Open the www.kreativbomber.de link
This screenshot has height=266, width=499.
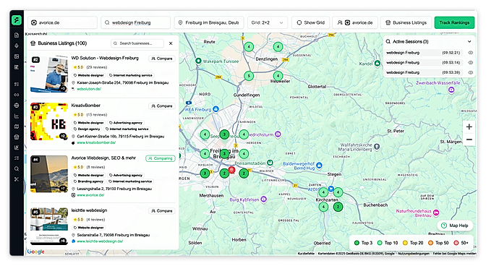pyautogui.click(x=96, y=142)
